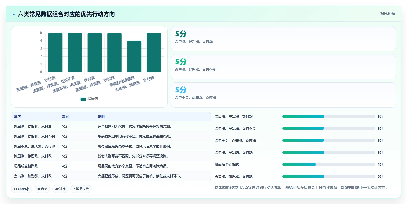407x204 pixels.
Task: Select table cell 点击涨、加购涨、支付跌
Action: coord(33,176)
